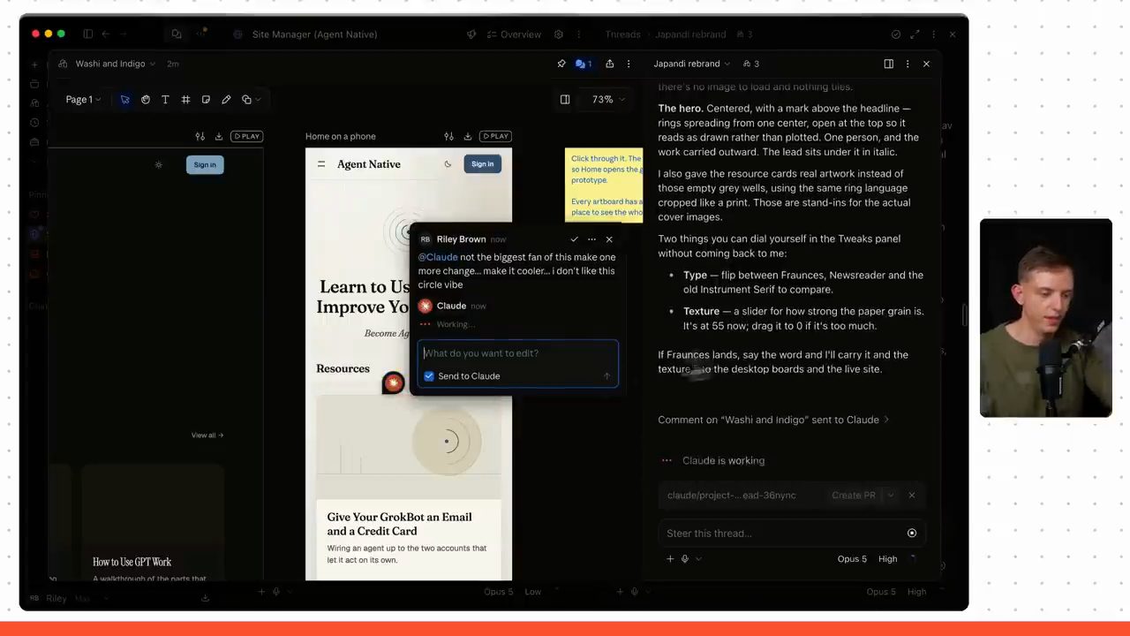Open the 'Comment on Washi and Indigo' link

(773, 420)
